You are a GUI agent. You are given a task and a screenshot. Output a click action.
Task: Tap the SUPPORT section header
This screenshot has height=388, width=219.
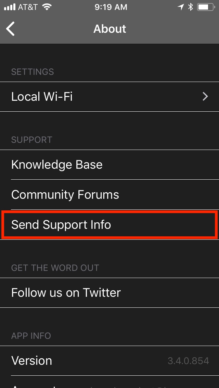[x=32, y=140]
